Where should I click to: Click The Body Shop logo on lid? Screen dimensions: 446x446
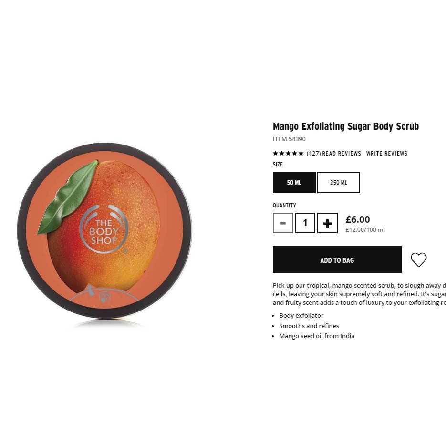104,229
